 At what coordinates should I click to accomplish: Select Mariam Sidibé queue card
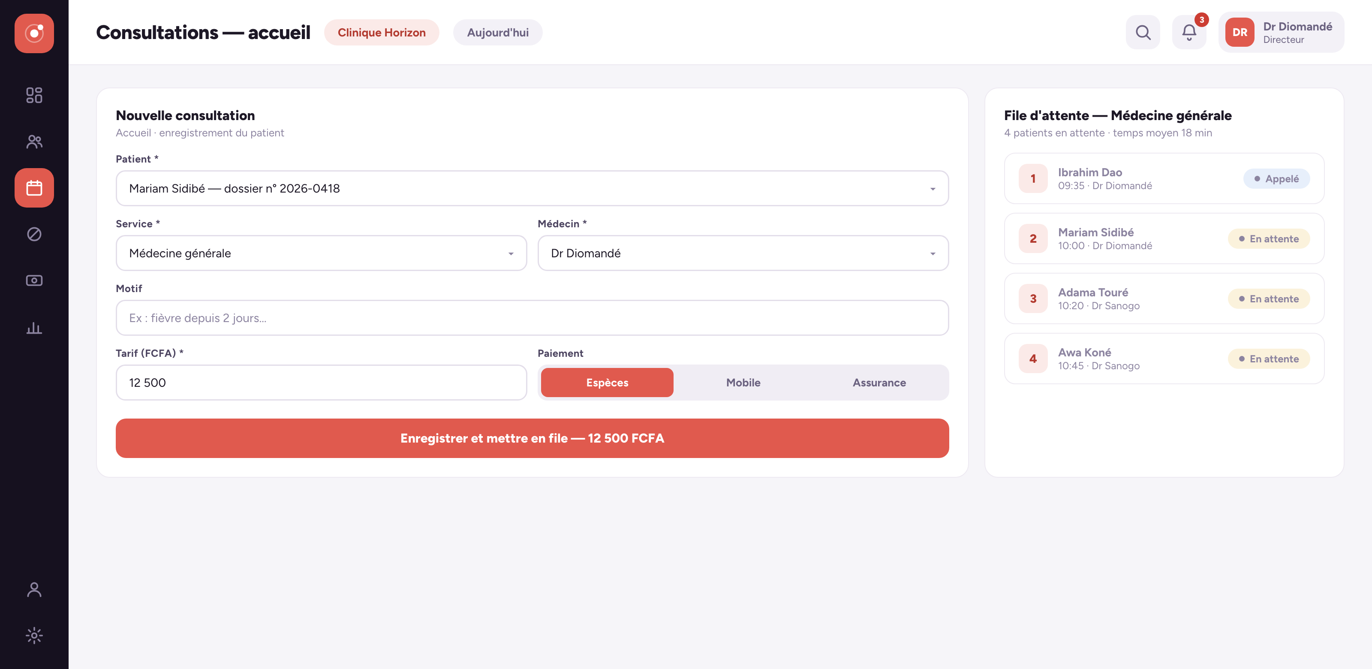tap(1164, 238)
